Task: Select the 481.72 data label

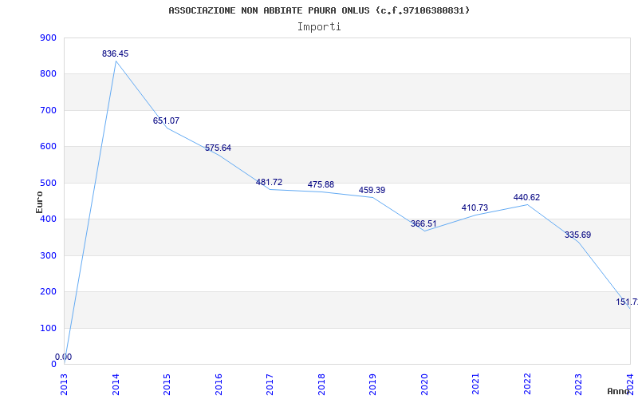Action: point(269,183)
